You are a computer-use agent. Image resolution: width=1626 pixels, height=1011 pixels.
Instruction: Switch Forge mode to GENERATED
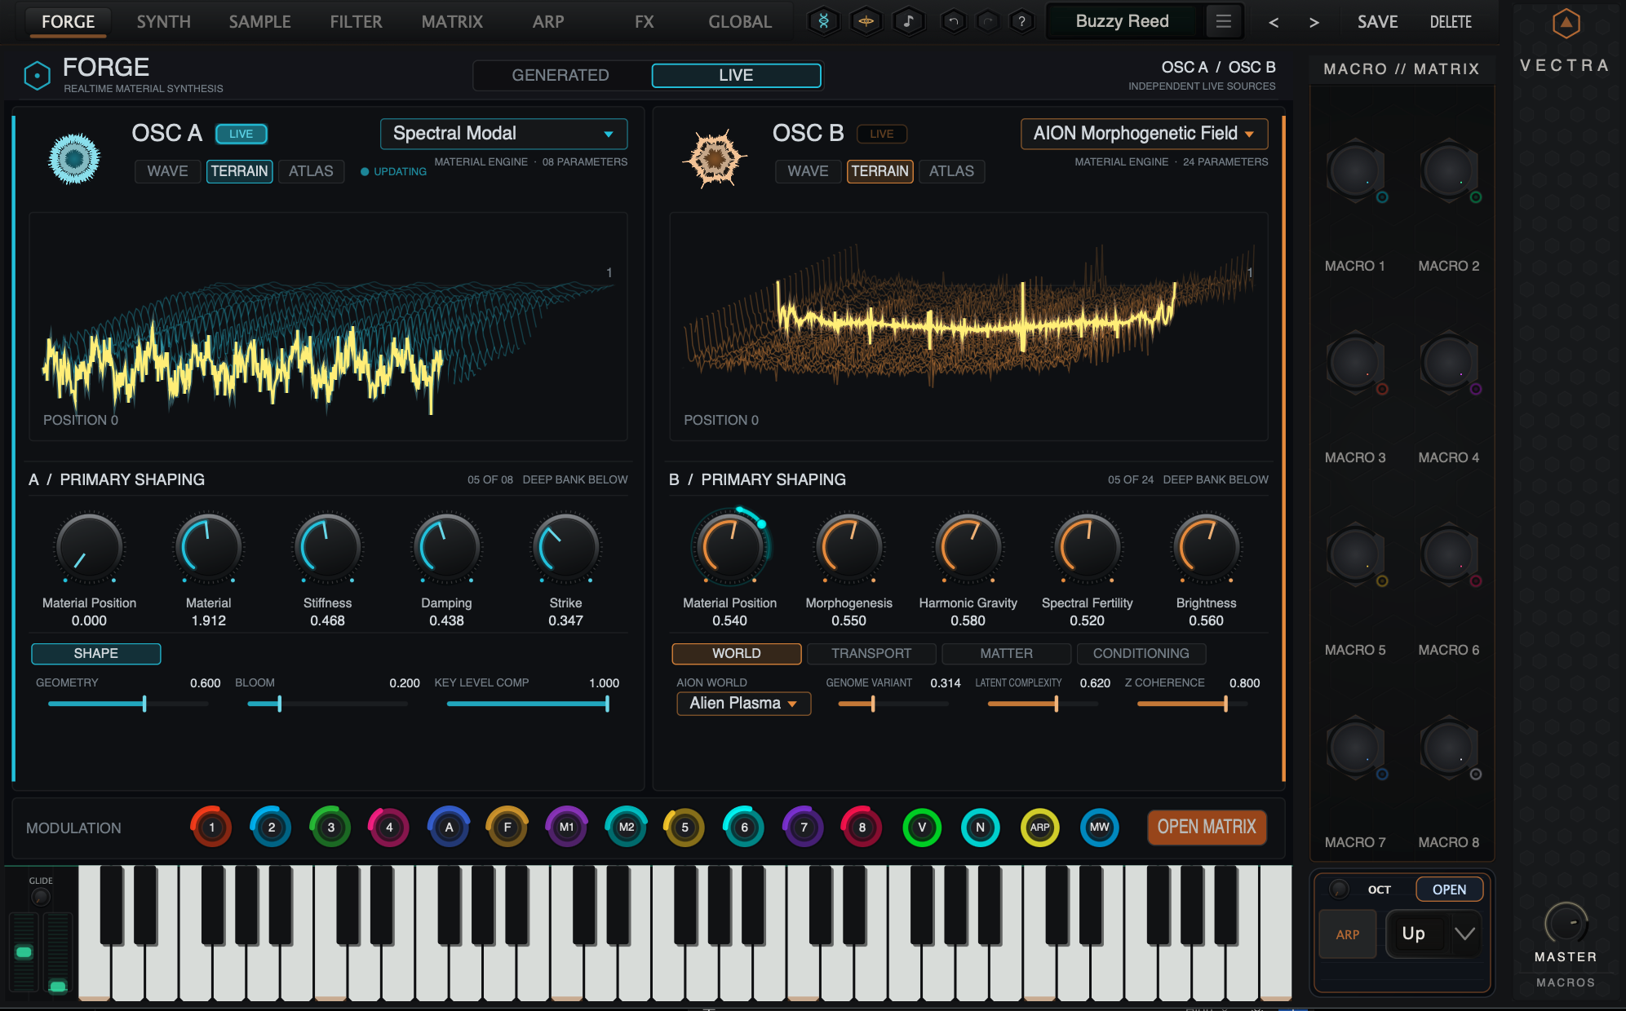[560, 75]
